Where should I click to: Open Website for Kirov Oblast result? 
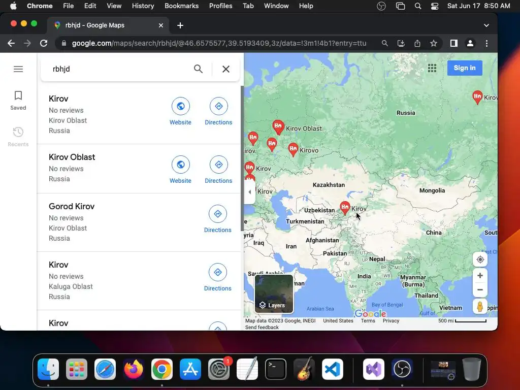[x=180, y=170]
